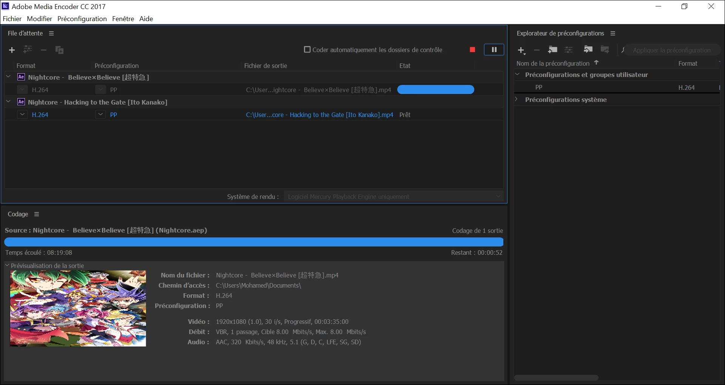The height and width of the screenshot is (385, 725).
Task: Open output path of Hacking to the Gate.mp4
Action: [x=319, y=115]
